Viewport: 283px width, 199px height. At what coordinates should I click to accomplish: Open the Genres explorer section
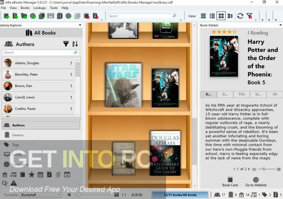(x=41, y=135)
